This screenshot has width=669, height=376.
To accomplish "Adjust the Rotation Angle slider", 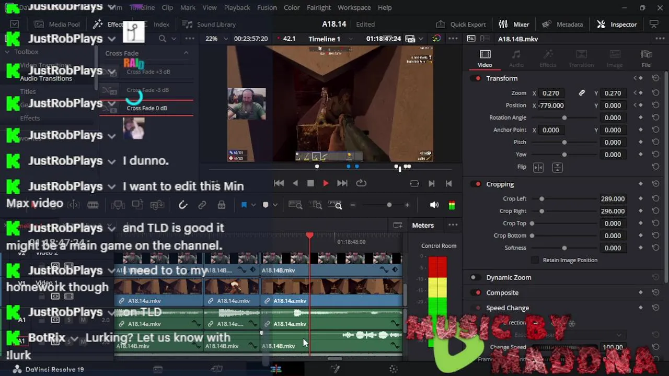I will (x=564, y=118).
